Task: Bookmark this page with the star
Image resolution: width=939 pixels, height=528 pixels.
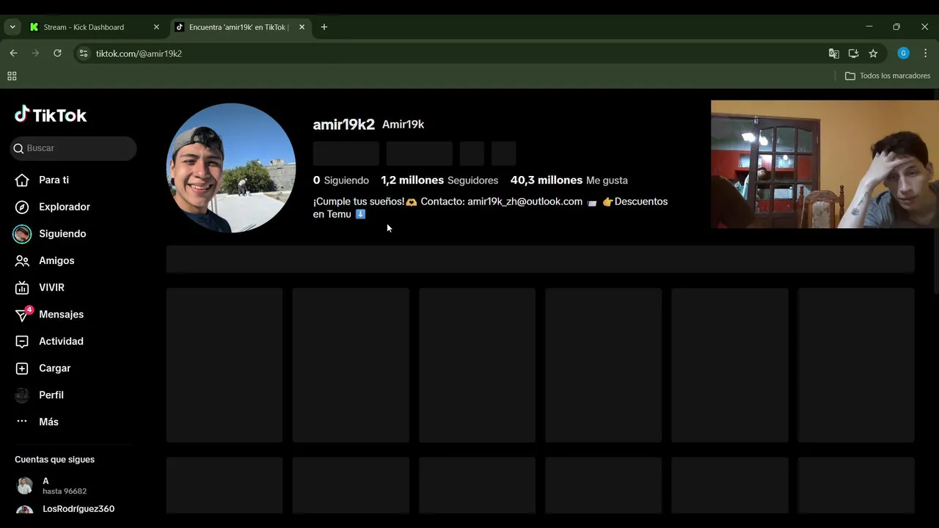Action: pyautogui.click(x=873, y=54)
